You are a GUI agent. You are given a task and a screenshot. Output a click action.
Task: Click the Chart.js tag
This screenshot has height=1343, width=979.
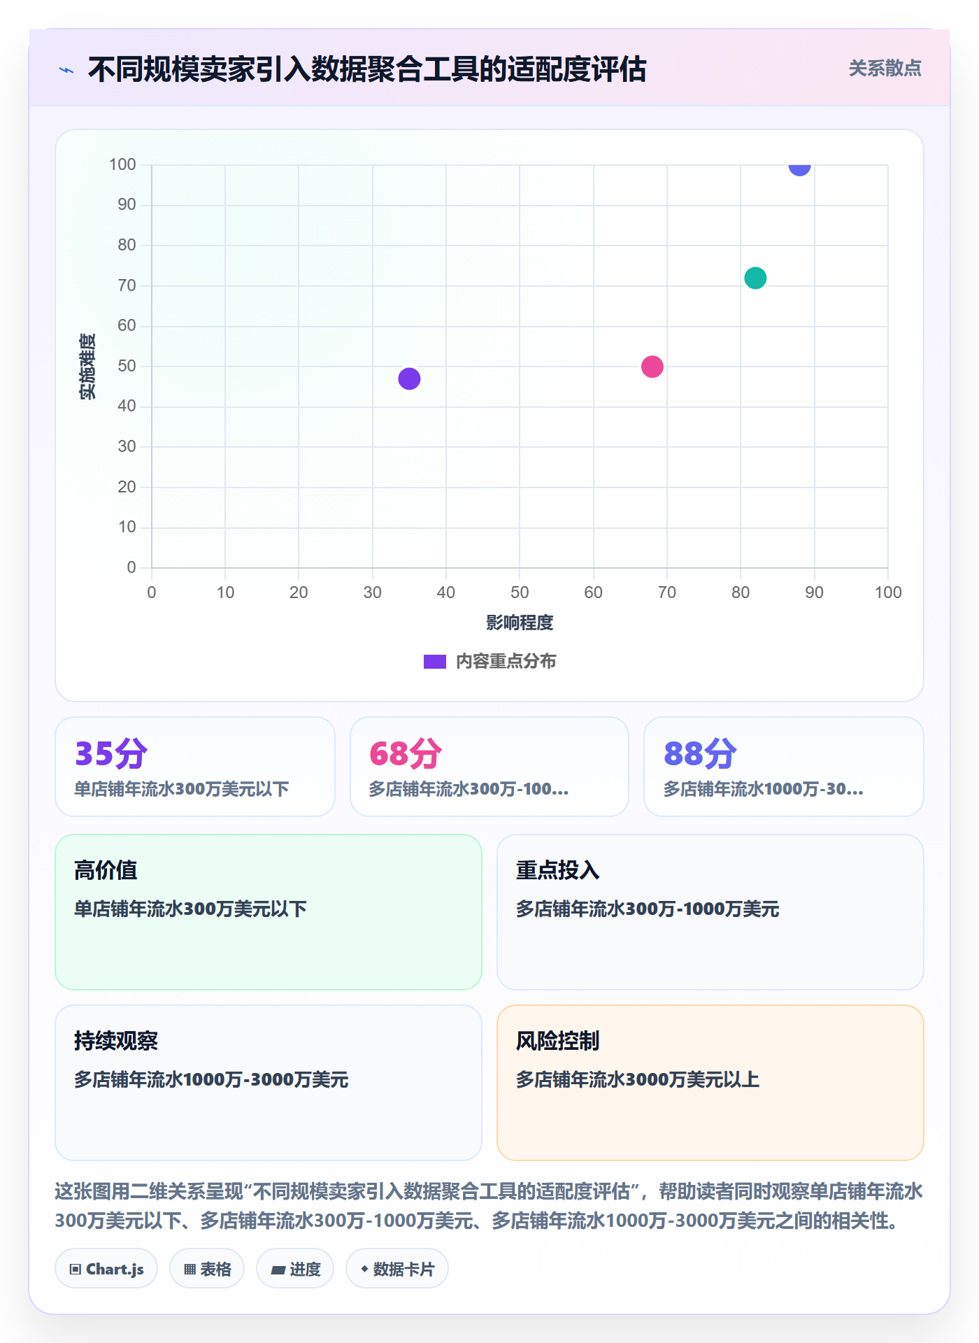click(106, 1269)
